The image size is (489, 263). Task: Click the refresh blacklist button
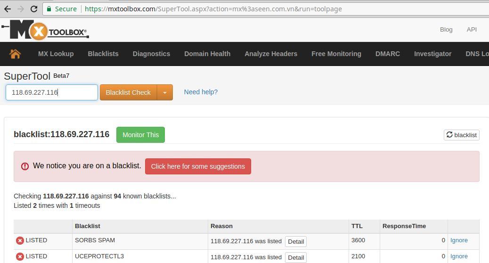(x=461, y=135)
